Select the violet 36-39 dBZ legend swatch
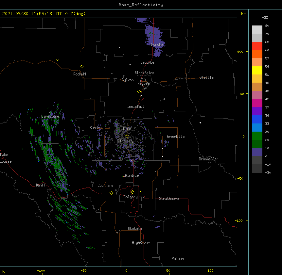Image resolution: width=282 pixels, height=275 pixels. pyautogui.click(x=257, y=111)
